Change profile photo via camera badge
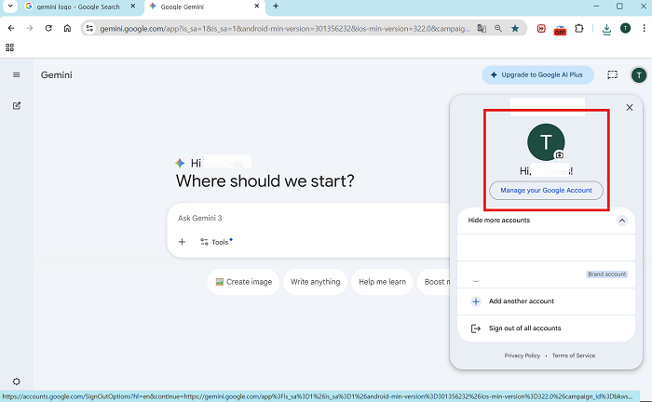The width and height of the screenshot is (652, 402). (x=559, y=154)
